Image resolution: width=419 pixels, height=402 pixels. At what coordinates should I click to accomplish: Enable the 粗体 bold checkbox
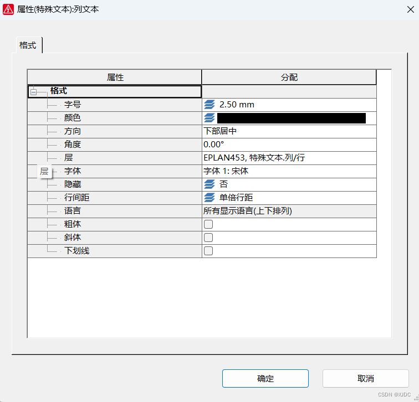[x=208, y=224]
